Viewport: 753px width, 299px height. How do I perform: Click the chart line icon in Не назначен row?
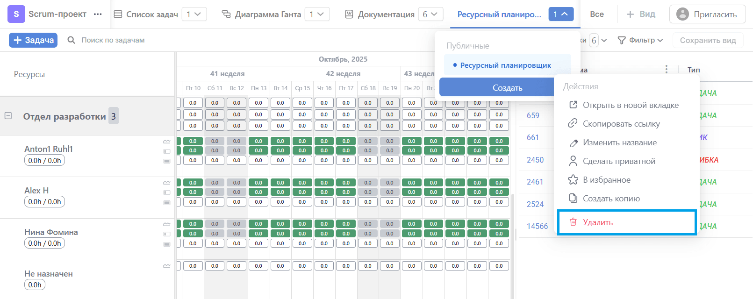click(167, 266)
